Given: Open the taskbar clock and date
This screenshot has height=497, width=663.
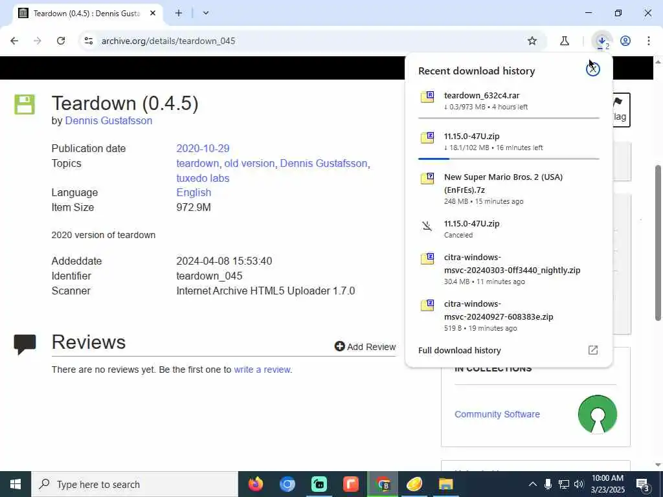Looking at the screenshot, I should [x=607, y=484].
